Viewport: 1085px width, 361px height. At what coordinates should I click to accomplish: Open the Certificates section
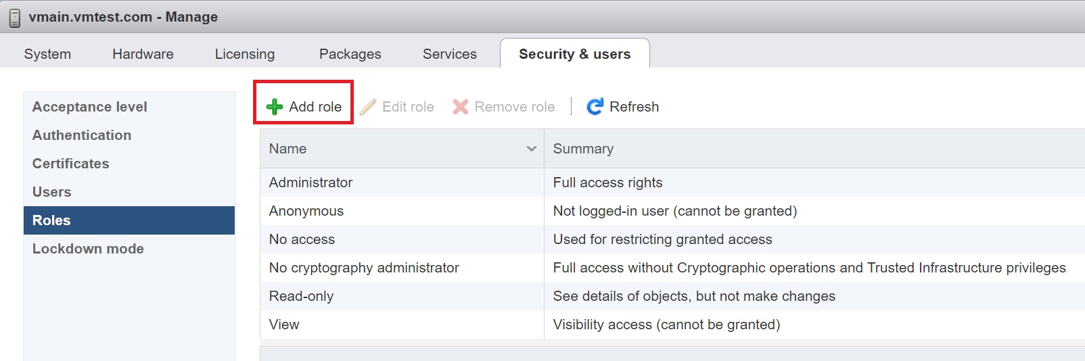(x=71, y=164)
